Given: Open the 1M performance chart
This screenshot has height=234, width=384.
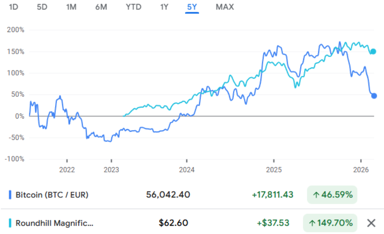Looking at the screenshot, I should tap(71, 7).
